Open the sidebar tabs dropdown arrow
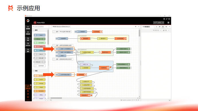Screen dimensions: 198x111 click(x=169, y=27)
